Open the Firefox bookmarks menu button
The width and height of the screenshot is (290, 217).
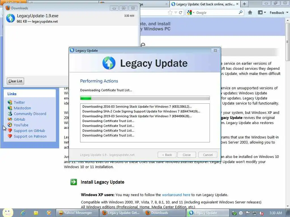260,12
